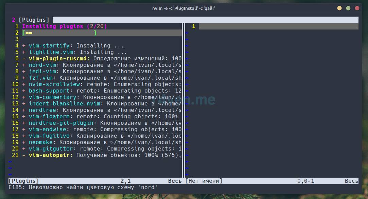Click the 'Installing plugins (2/20)' header line
This screenshot has width=368, height=199.
tap(65, 26)
